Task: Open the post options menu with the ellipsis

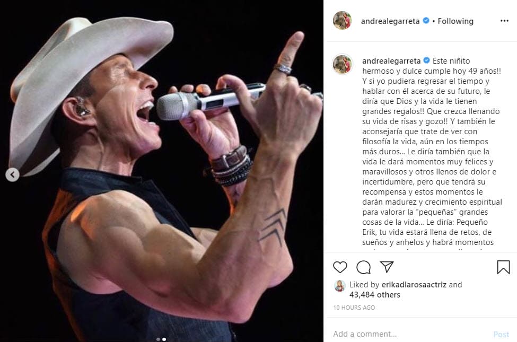Action: [504, 21]
